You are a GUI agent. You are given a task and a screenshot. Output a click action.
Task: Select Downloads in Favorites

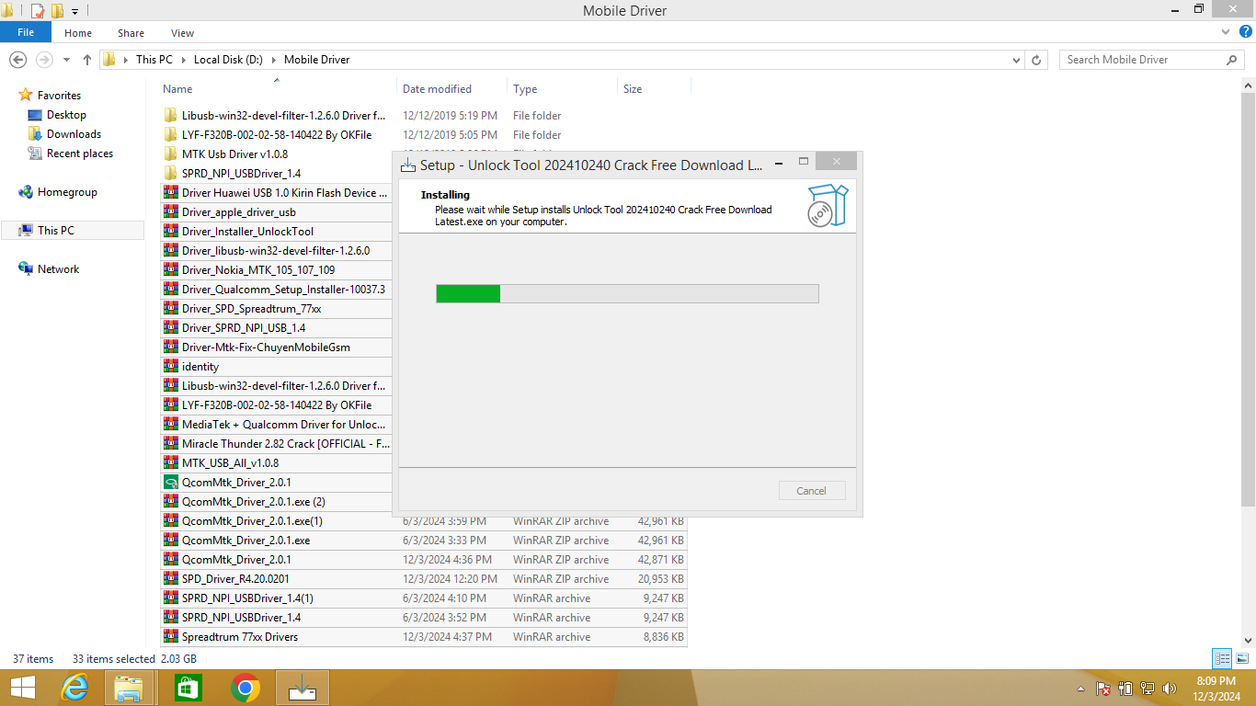pyautogui.click(x=74, y=134)
